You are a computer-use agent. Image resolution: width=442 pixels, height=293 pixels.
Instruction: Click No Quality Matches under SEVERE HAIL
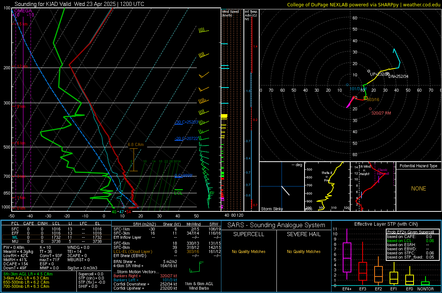(303, 251)
